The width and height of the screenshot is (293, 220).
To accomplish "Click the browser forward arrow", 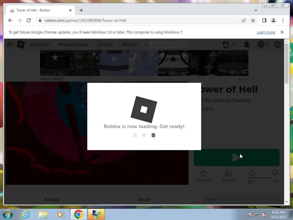I will (x=19, y=20).
